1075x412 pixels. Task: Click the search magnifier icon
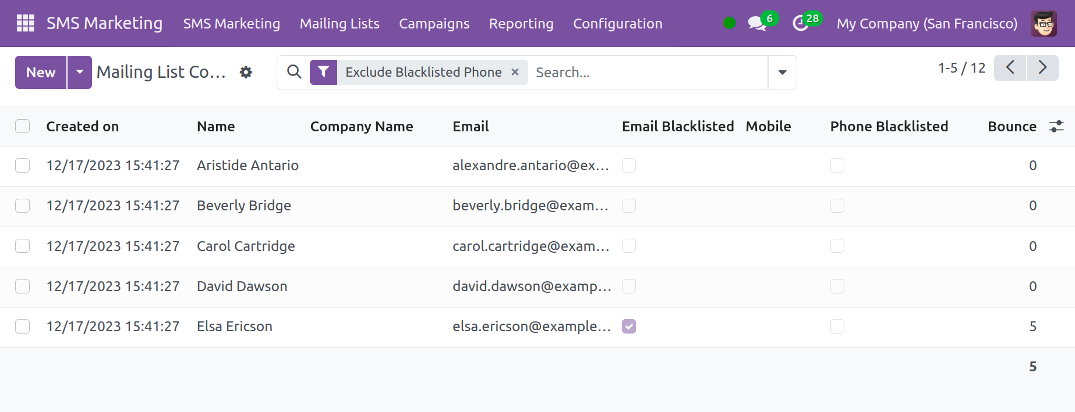(x=294, y=72)
